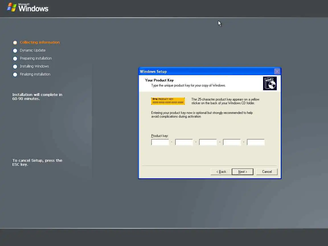
Task: Click the 'Installation will complete in' message
Action: (37, 97)
